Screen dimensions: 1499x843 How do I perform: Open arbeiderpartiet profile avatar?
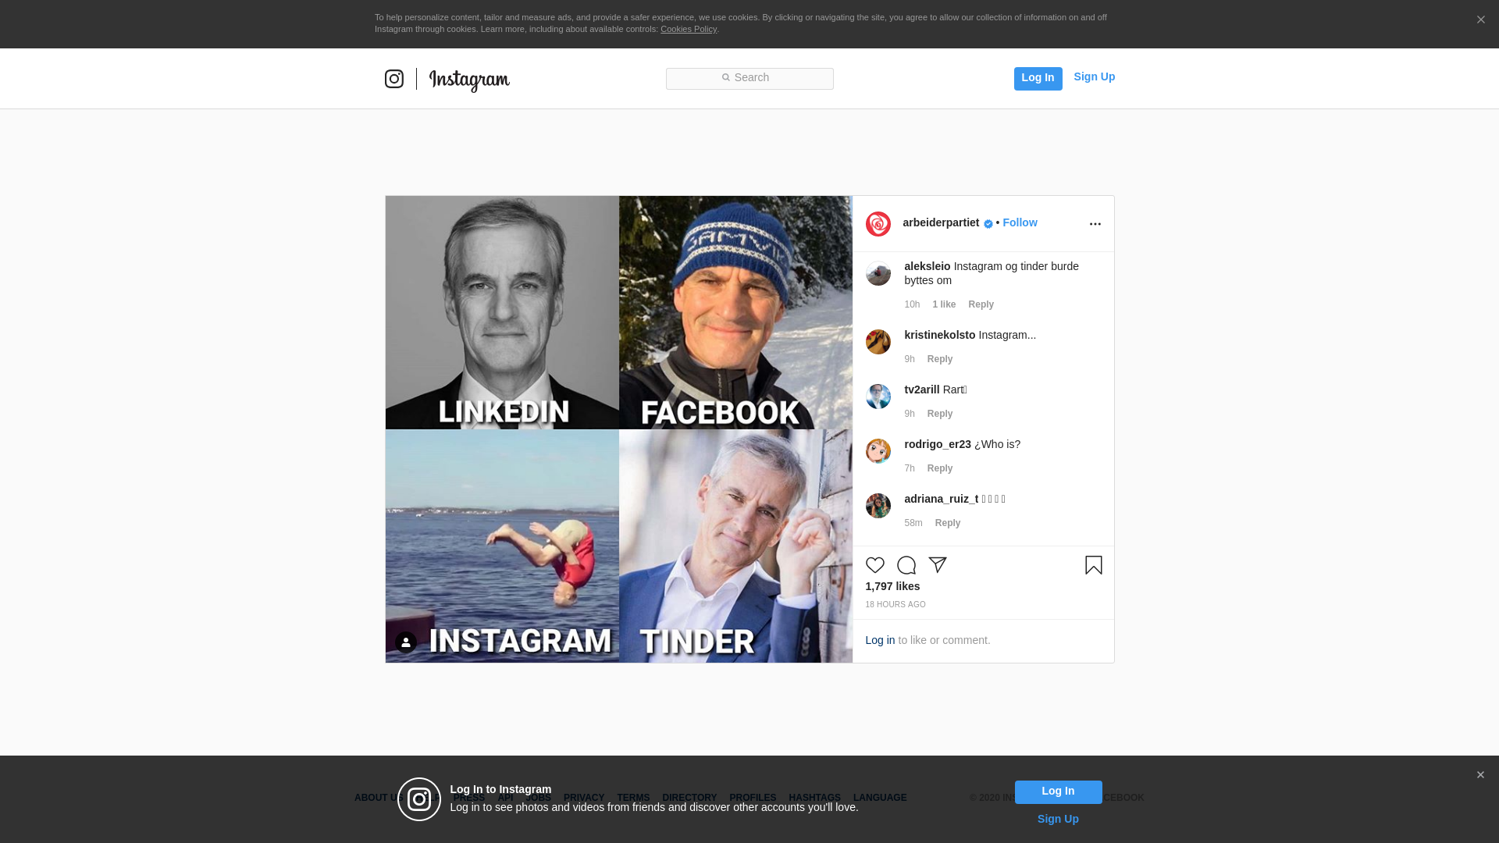(x=878, y=224)
